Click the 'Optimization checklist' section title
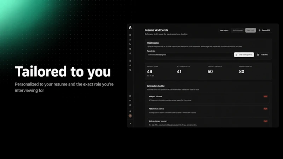 tap(156, 86)
